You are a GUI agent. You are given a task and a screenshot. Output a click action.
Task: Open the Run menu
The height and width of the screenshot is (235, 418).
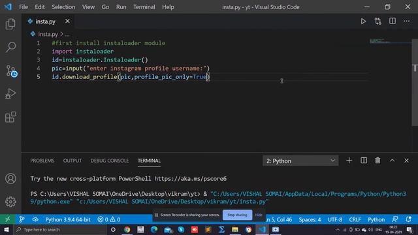[121, 7]
